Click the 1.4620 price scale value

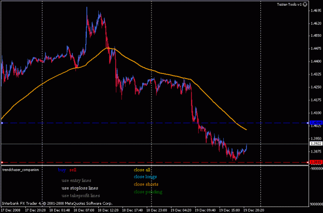pyautogui.click(x=316, y=23)
